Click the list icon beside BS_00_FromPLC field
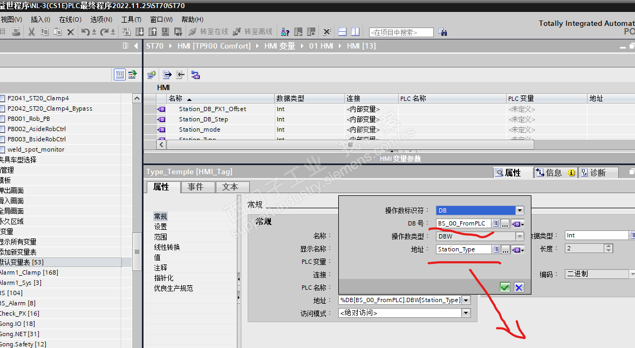The image size is (635, 348). (x=496, y=223)
